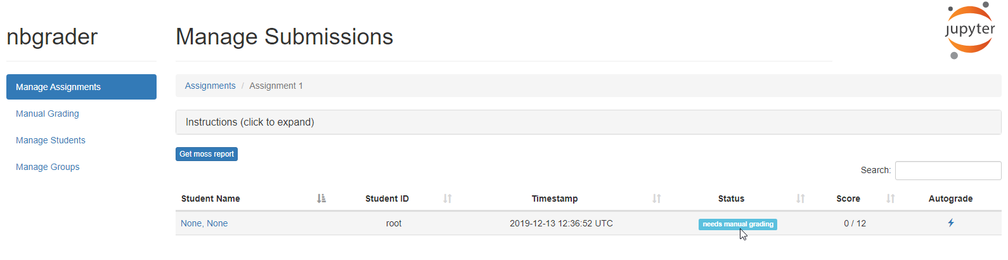The height and width of the screenshot is (260, 1008).
Task: Open Manage Students page
Action: [51, 140]
